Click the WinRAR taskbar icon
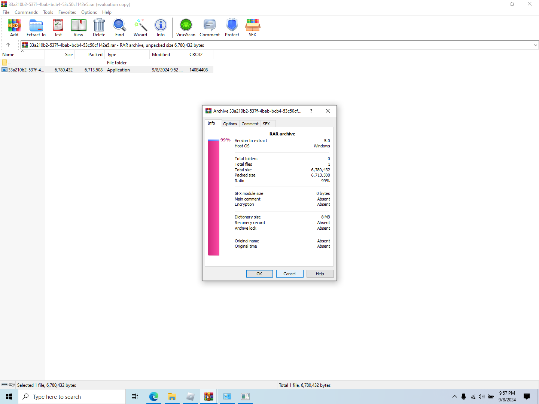 208,397
